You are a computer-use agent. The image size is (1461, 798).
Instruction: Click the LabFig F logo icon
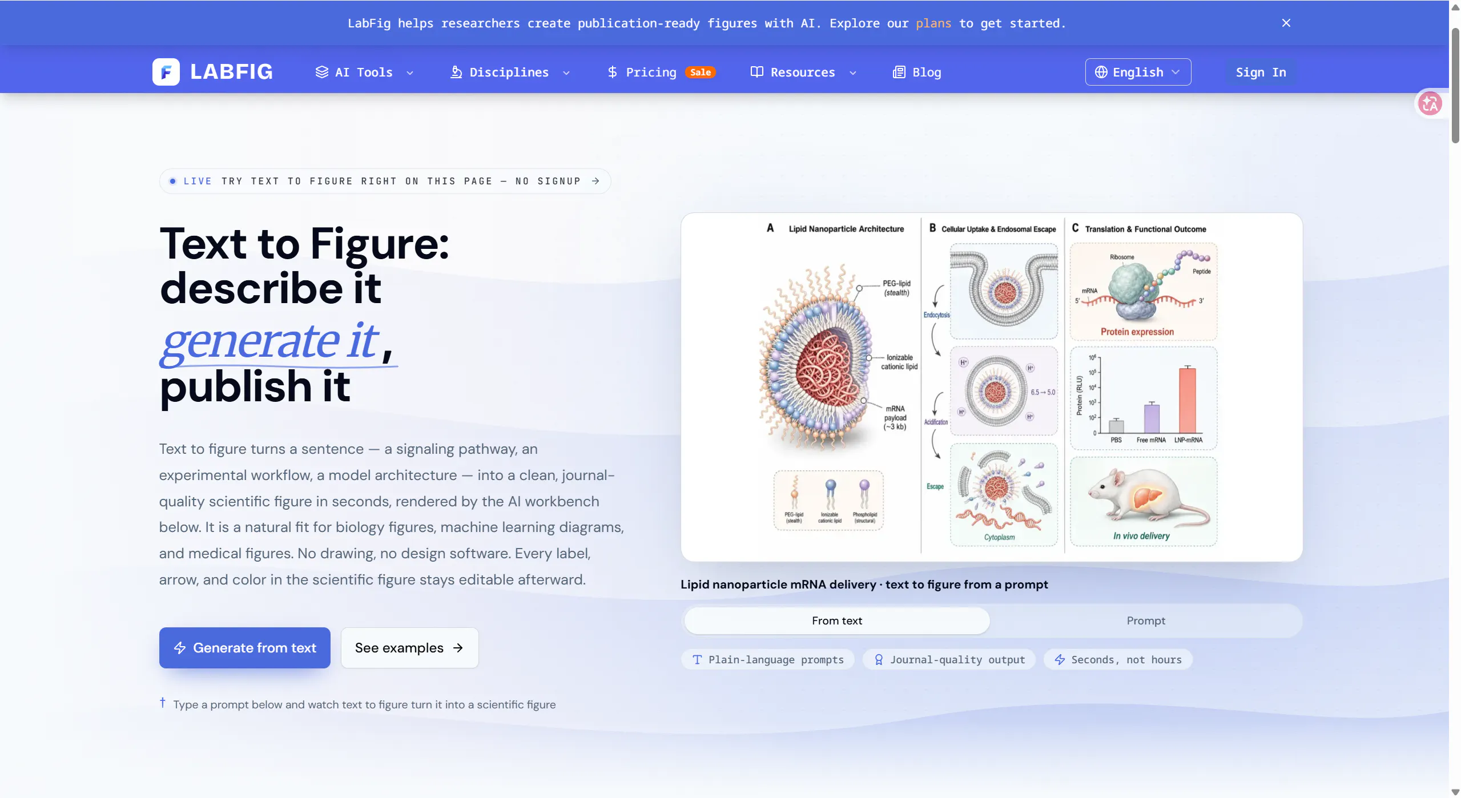(x=166, y=72)
